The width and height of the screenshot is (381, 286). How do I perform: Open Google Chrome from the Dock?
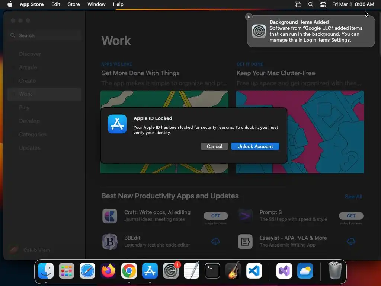(129, 271)
